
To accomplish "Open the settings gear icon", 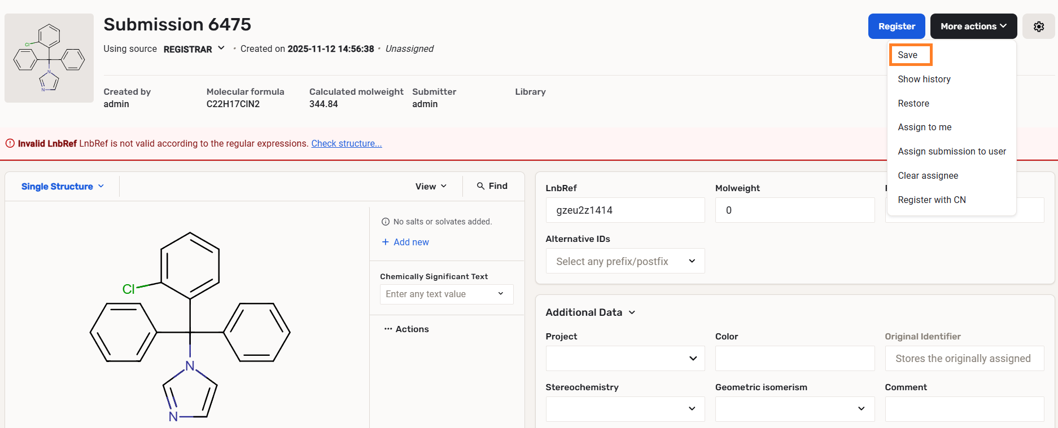I will click(x=1038, y=27).
